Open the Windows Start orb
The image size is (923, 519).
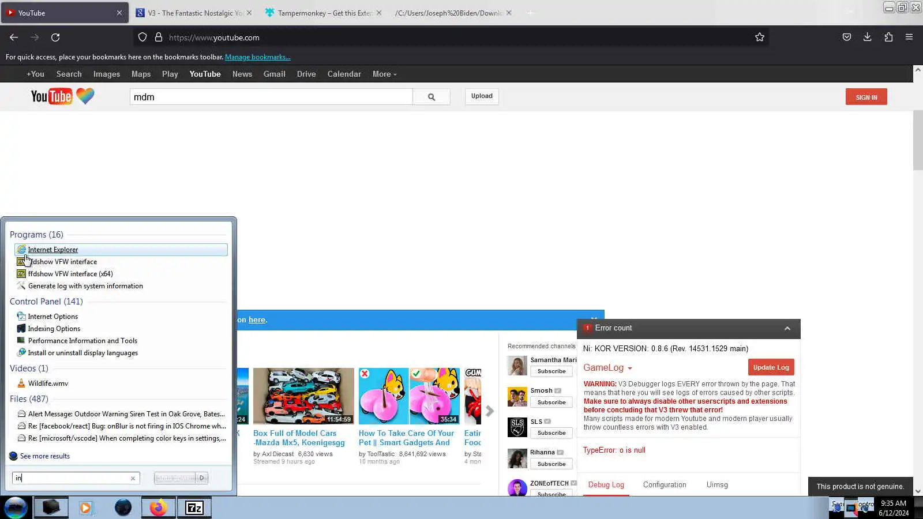[16, 507]
